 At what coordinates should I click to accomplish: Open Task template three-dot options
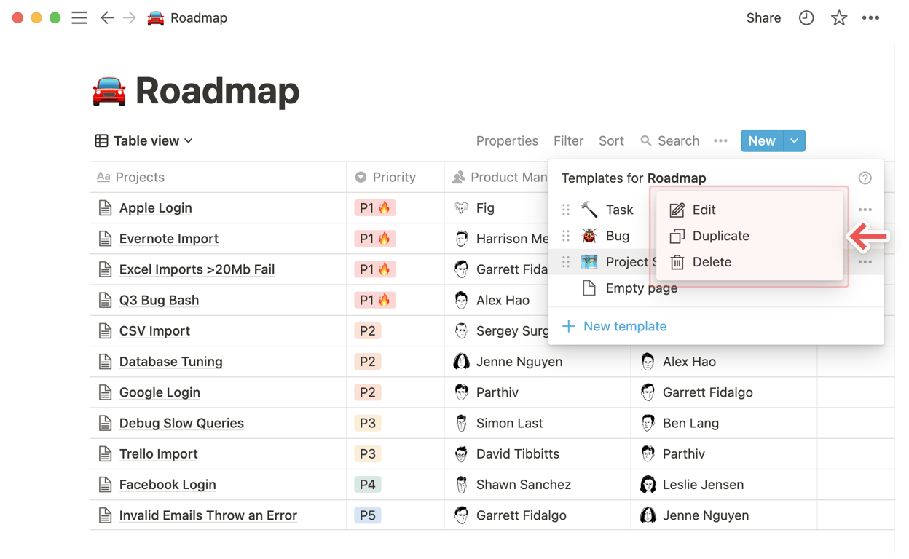(x=865, y=210)
